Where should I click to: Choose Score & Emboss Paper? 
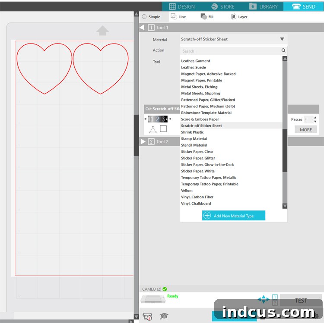(x=200, y=119)
